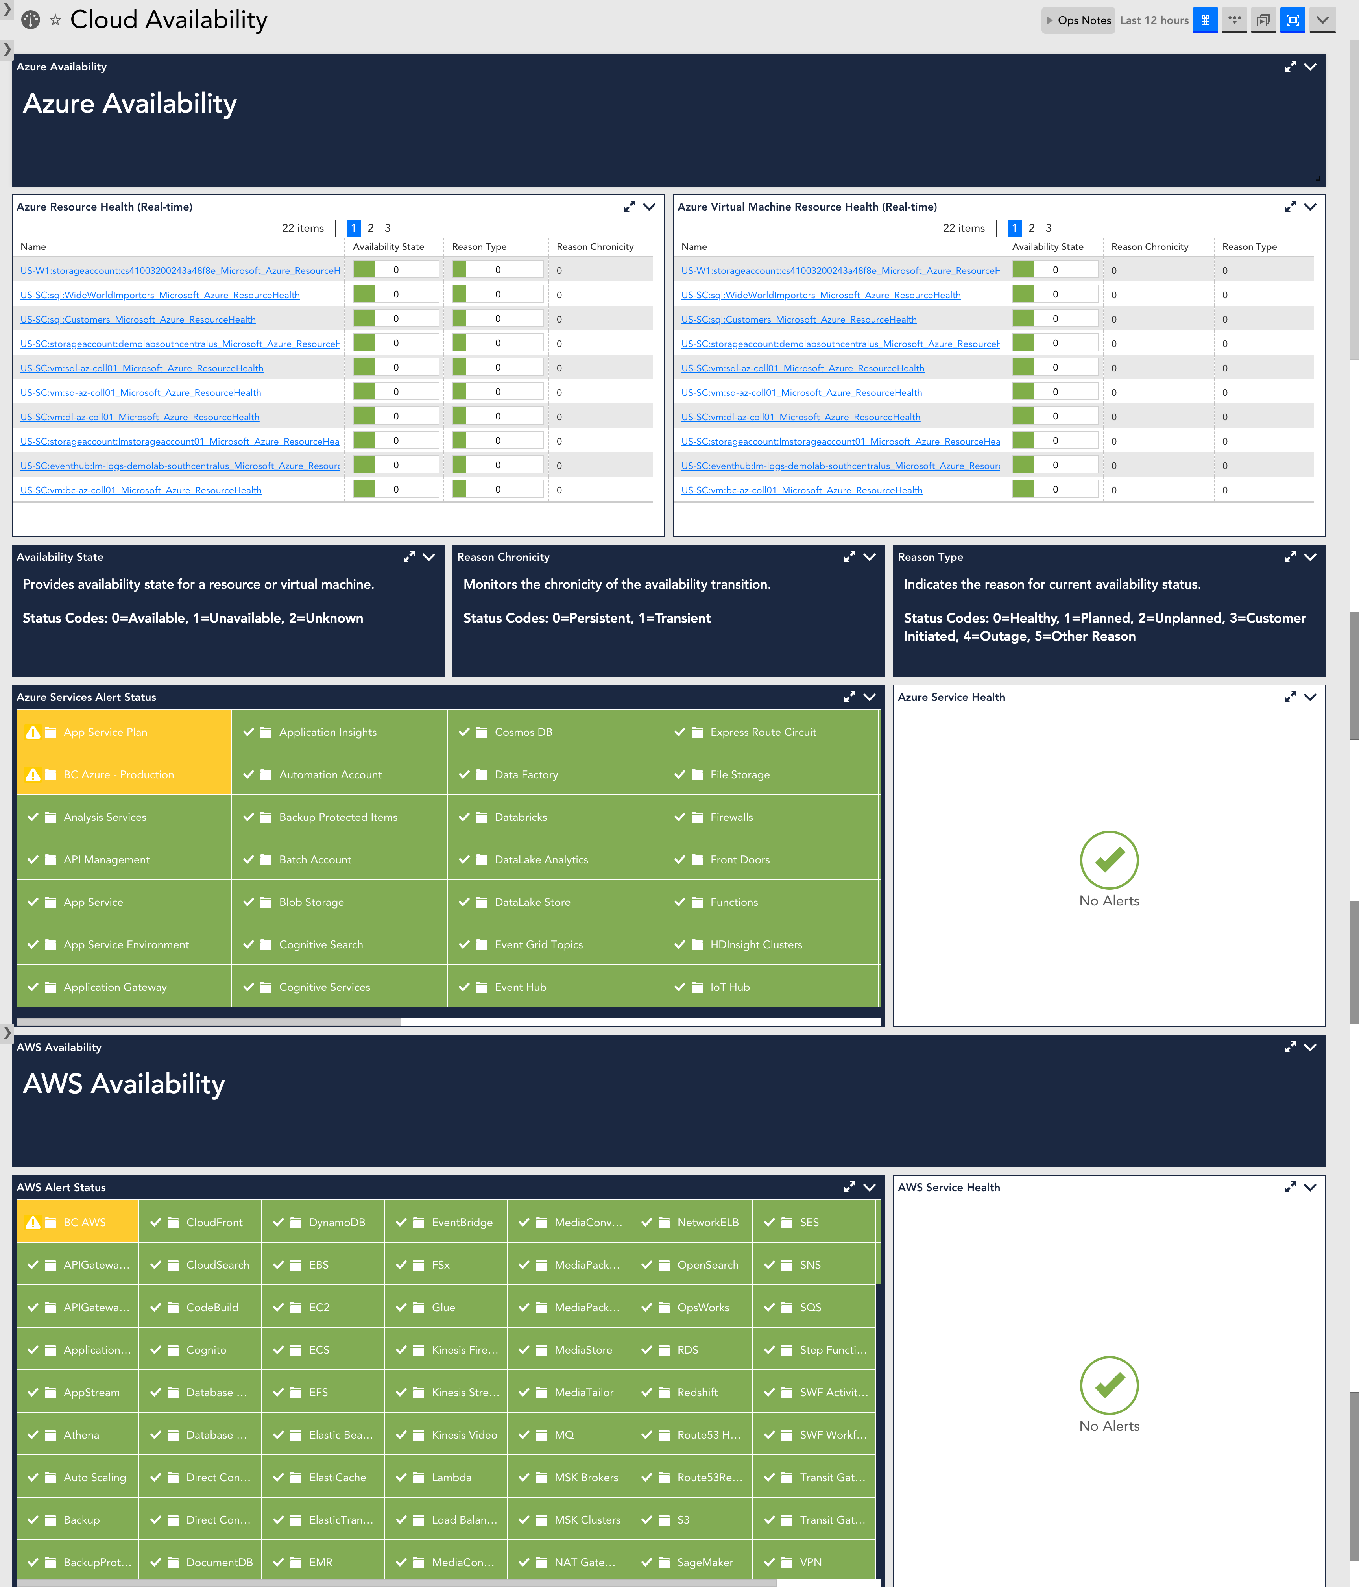This screenshot has height=1587, width=1359.
Task: Click the slideshow playback icon
Action: (1263, 21)
